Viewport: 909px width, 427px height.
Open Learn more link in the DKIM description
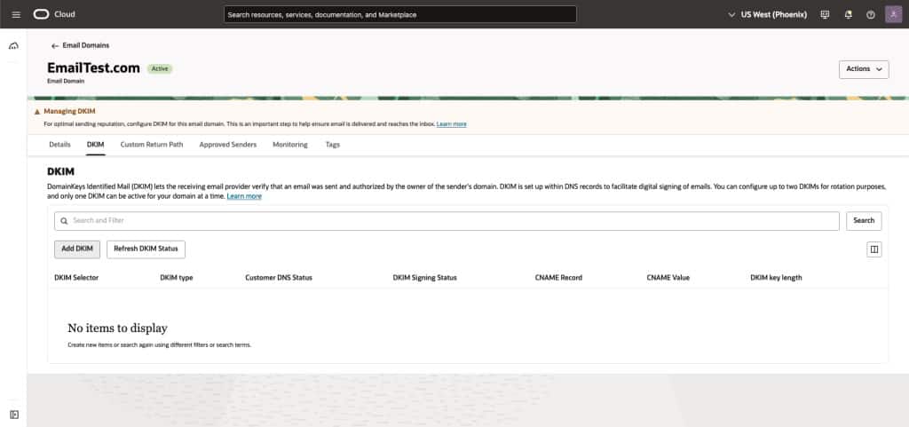(x=244, y=196)
